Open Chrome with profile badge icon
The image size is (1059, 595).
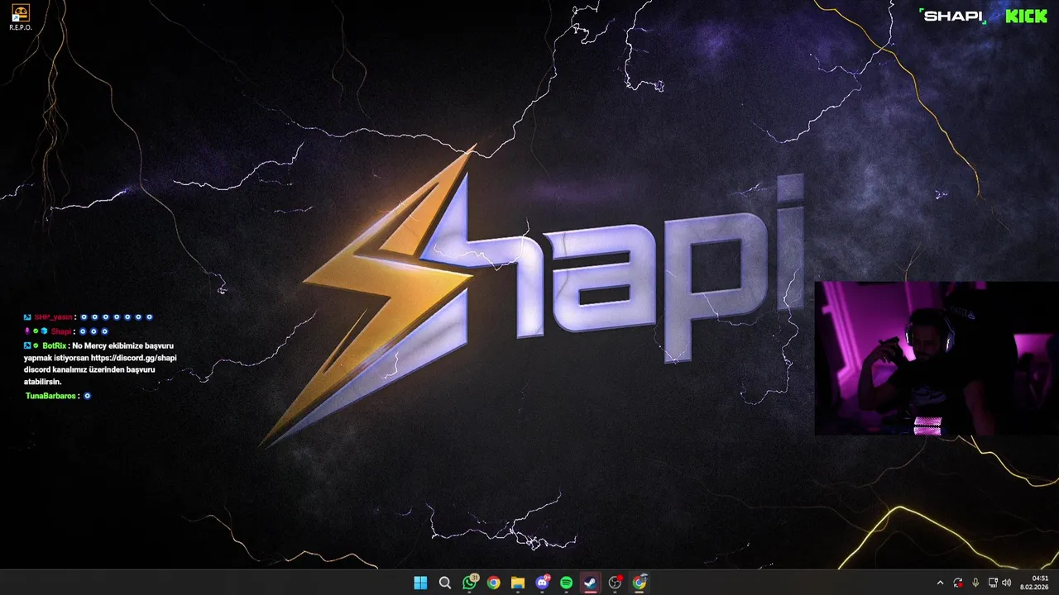pyautogui.click(x=640, y=583)
